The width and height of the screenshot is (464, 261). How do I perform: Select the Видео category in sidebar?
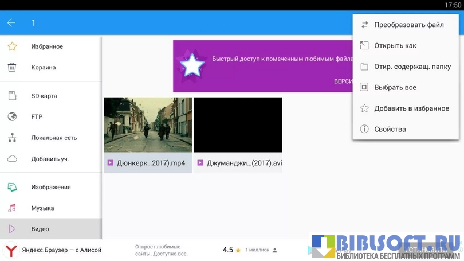[x=50, y=229]
